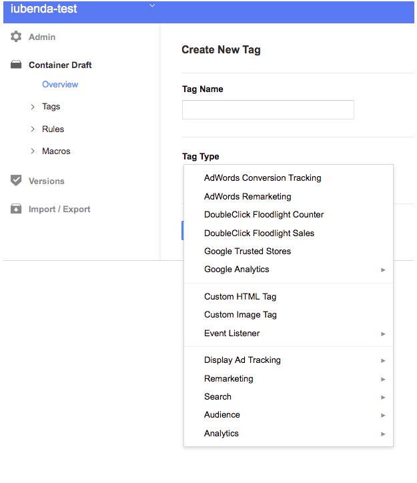Choose Custom HTML Tag
Image resolution: width=417 pixels, height=483 pixels.
(240, 297)
